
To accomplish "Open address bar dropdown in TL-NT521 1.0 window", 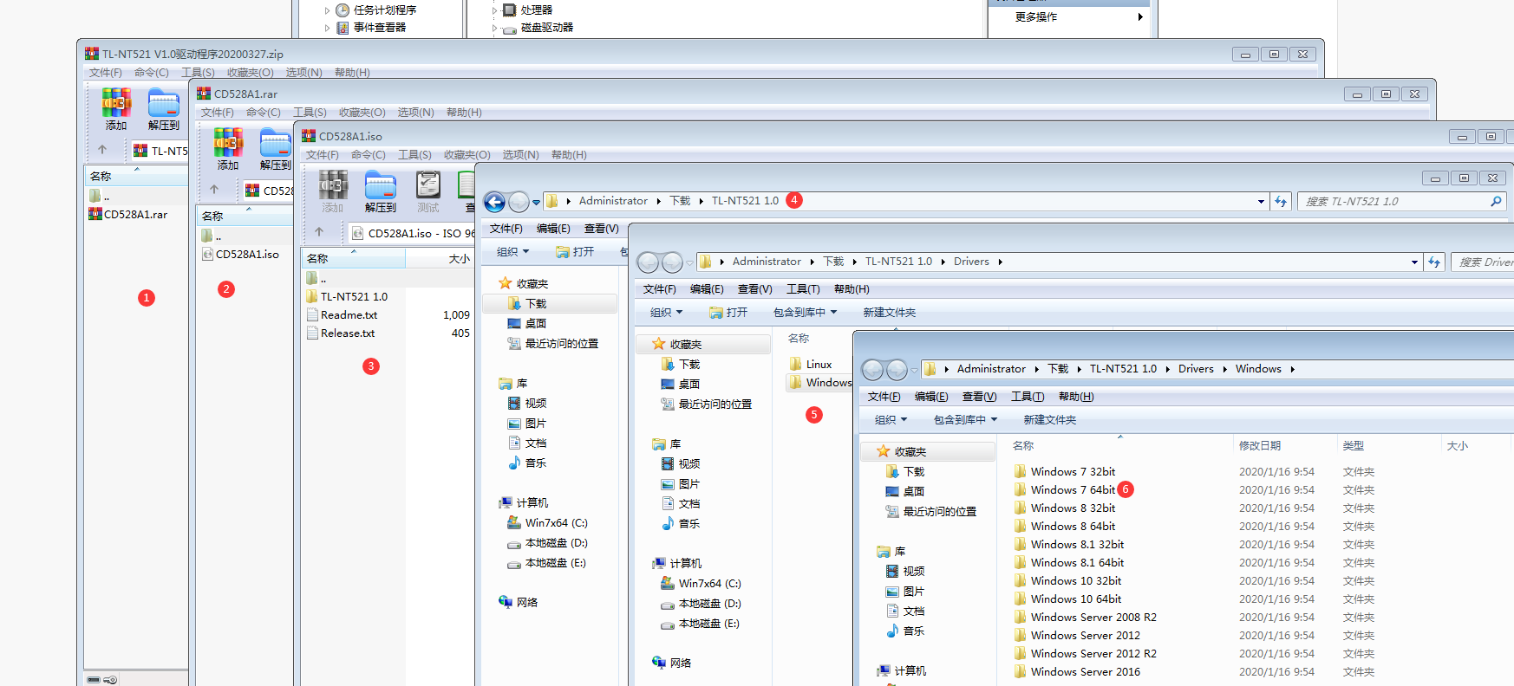I will click(1261, 201).
